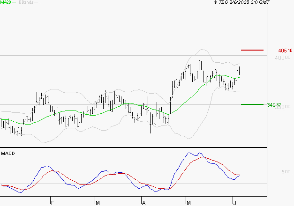
Task: Click the grey line sample beside BBands
Action: 36,3
